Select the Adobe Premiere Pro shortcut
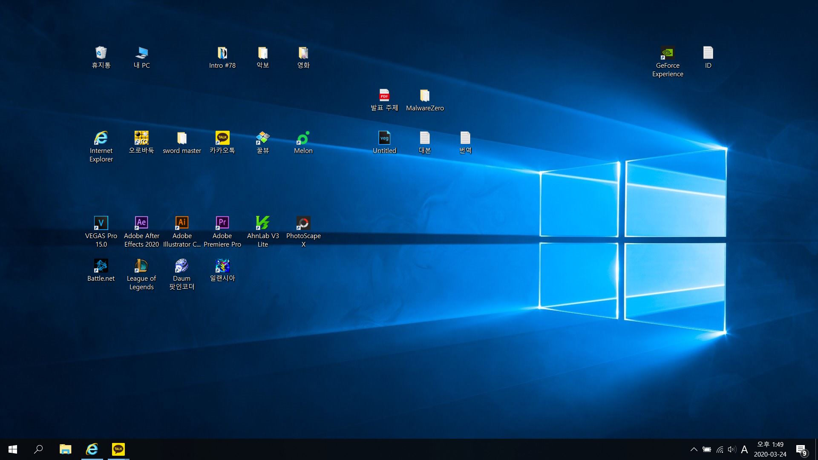 pyautogui.click(x=222, y=232)
